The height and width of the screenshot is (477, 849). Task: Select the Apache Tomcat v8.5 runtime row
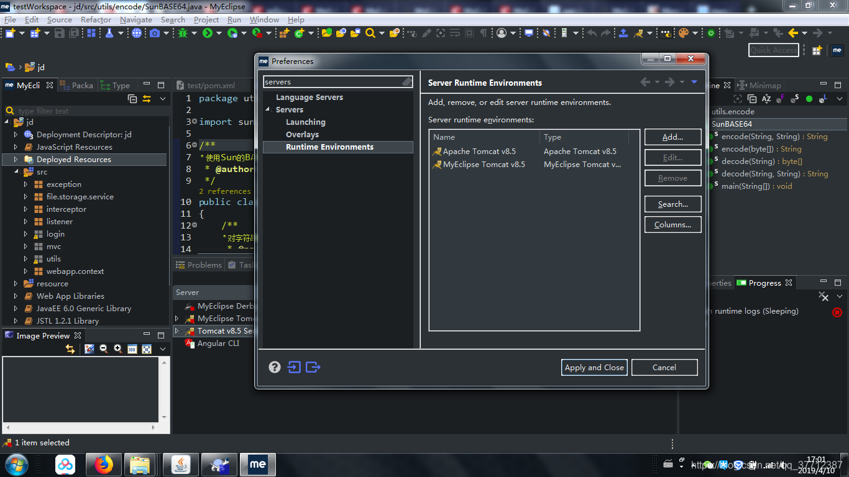click(534, 152)
